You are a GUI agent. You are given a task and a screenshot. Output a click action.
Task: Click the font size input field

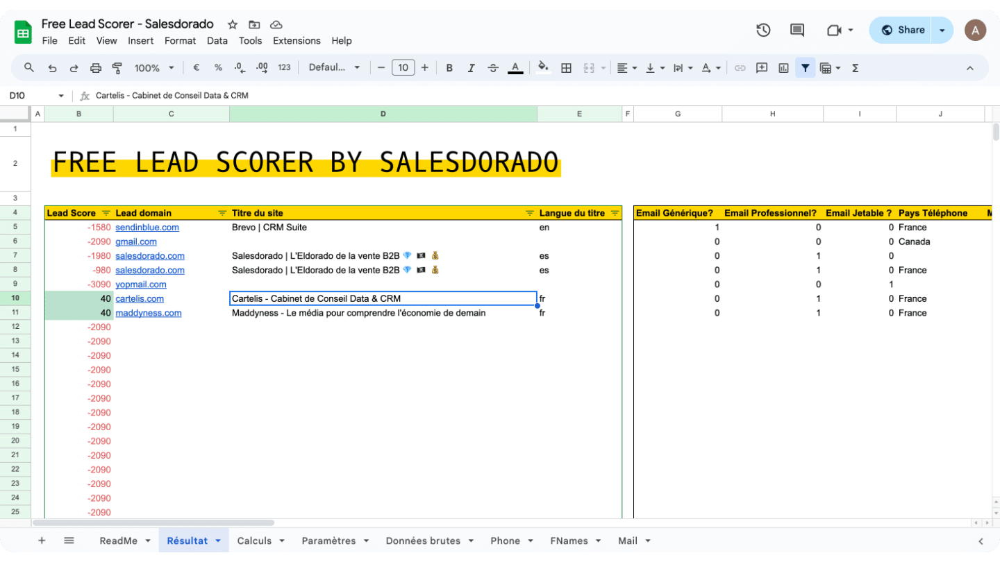(403, 68)
